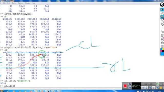Select the eraser tool in annotation toolbar
Viewport: 164px width, 92px height.
pyautogui.click(x=162, y=24)
